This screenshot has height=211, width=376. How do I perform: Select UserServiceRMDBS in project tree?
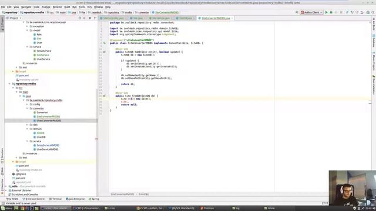coord(47,149)
